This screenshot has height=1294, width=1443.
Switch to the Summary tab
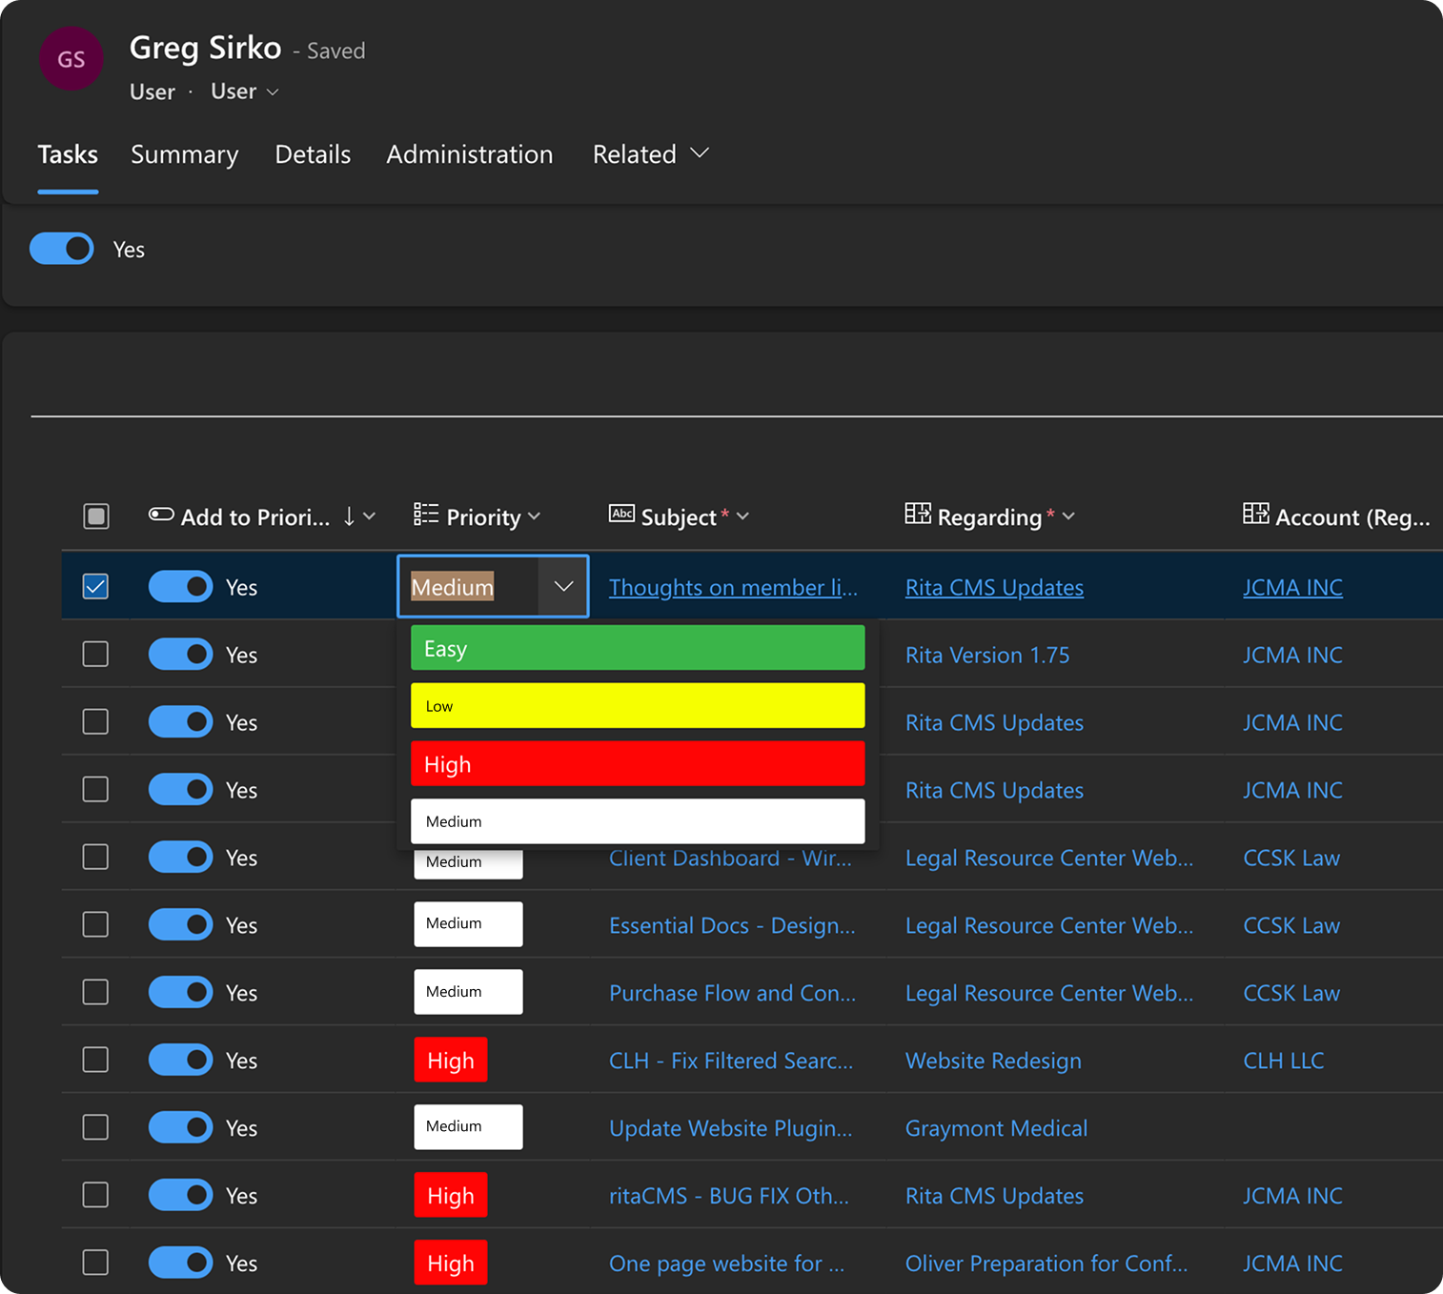[x=184, y=154]
